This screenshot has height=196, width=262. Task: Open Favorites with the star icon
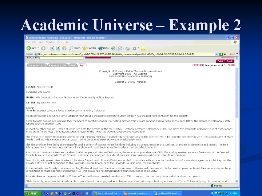point(89,48)
